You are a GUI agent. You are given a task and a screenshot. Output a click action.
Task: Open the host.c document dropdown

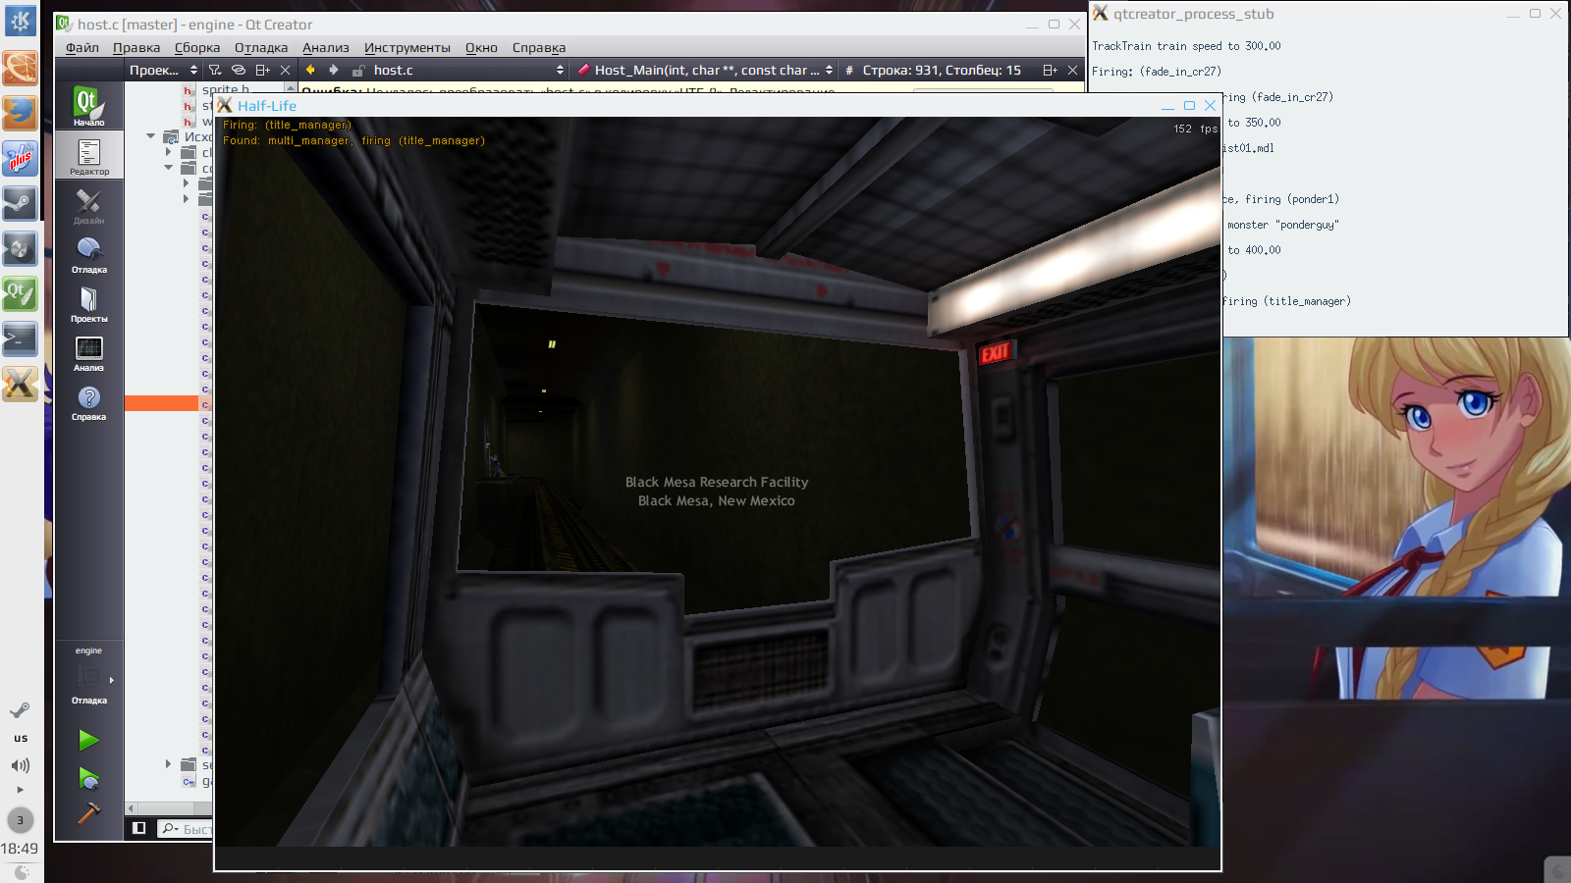468,70
